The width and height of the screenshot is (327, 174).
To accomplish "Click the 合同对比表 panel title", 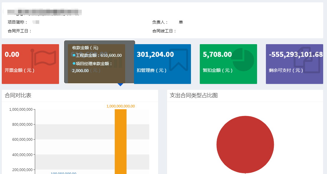I will pos(18,95).
